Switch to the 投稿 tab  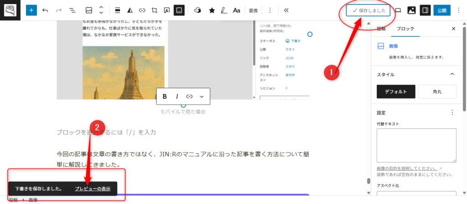[381, 29]
